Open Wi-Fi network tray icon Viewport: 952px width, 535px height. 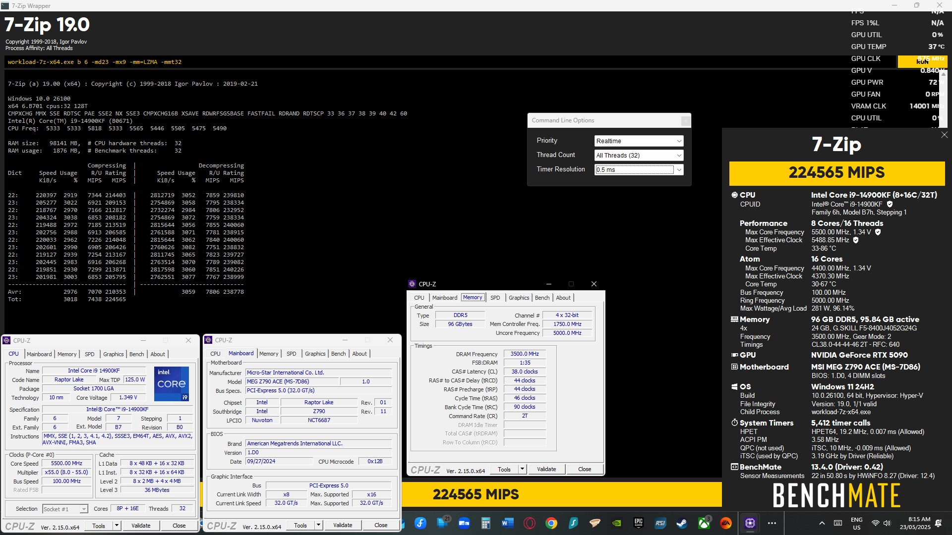click(875, 523)
